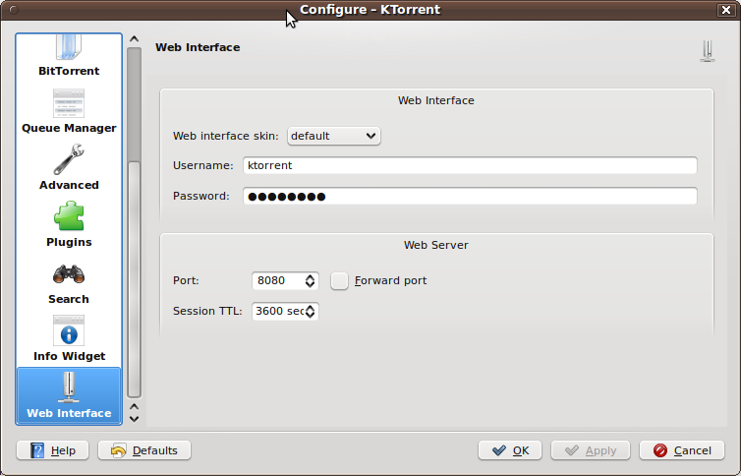Adjust the Session TTL spinner arrows

pos(310,311)
